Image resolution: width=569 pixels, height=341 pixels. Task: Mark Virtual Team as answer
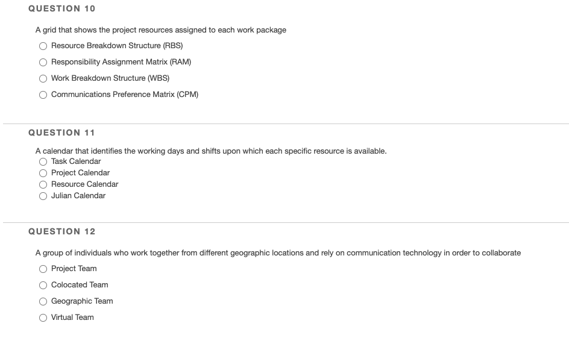(43, 318)
